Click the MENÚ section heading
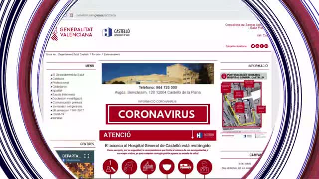The width and height of the screenshot is (319, 179). pos(90,66)
